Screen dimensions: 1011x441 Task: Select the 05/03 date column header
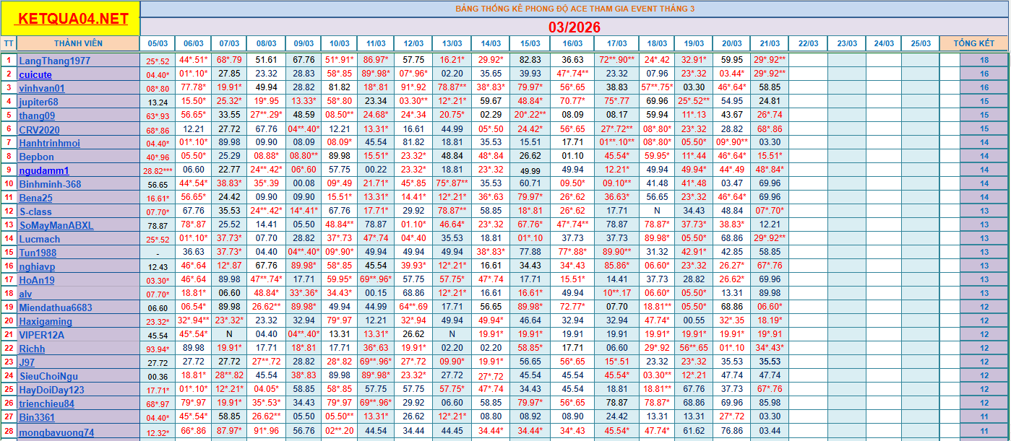(x=158, y=43)
